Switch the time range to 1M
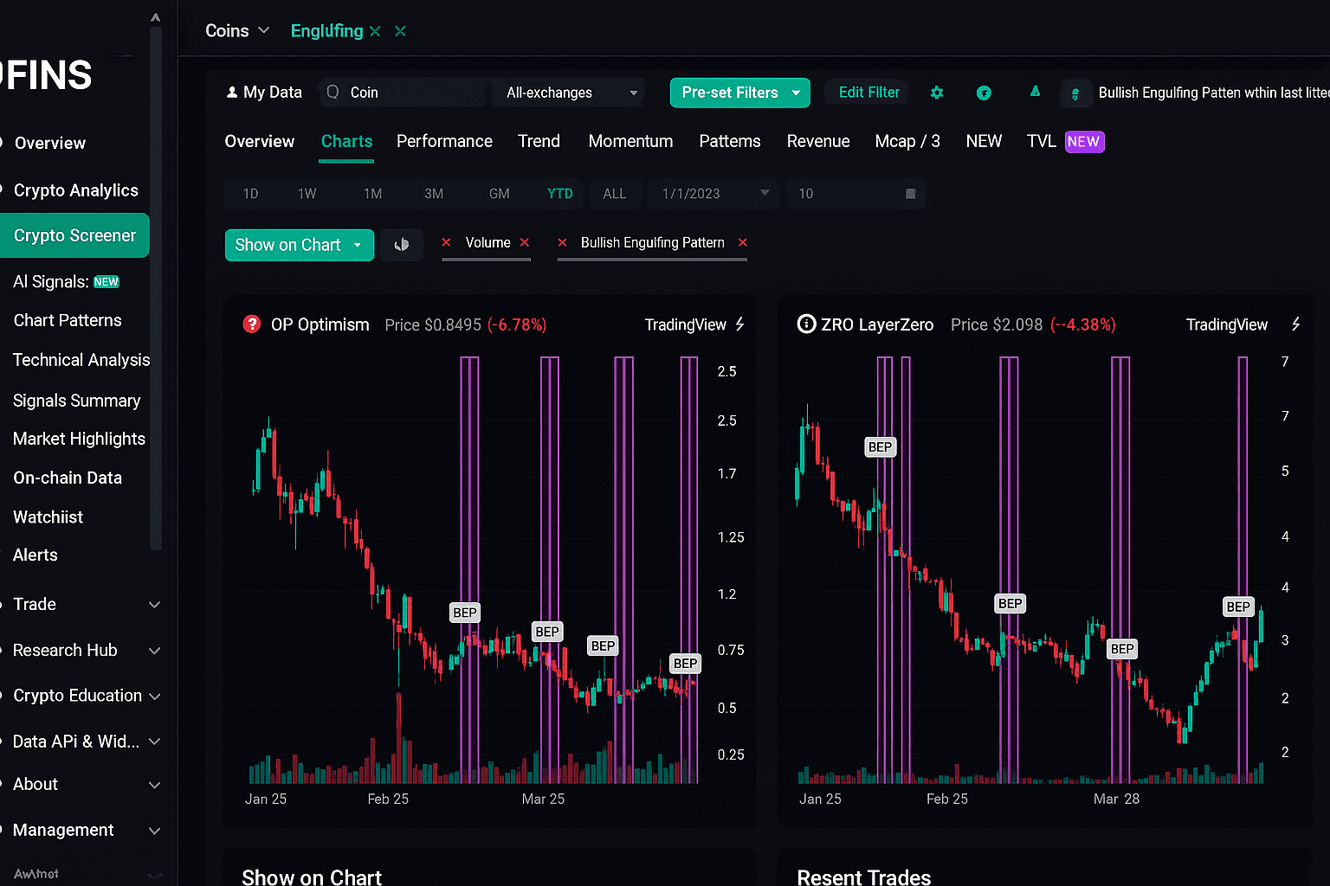The height and width of the screenshot is (886, 1330). tap(373, 194)
